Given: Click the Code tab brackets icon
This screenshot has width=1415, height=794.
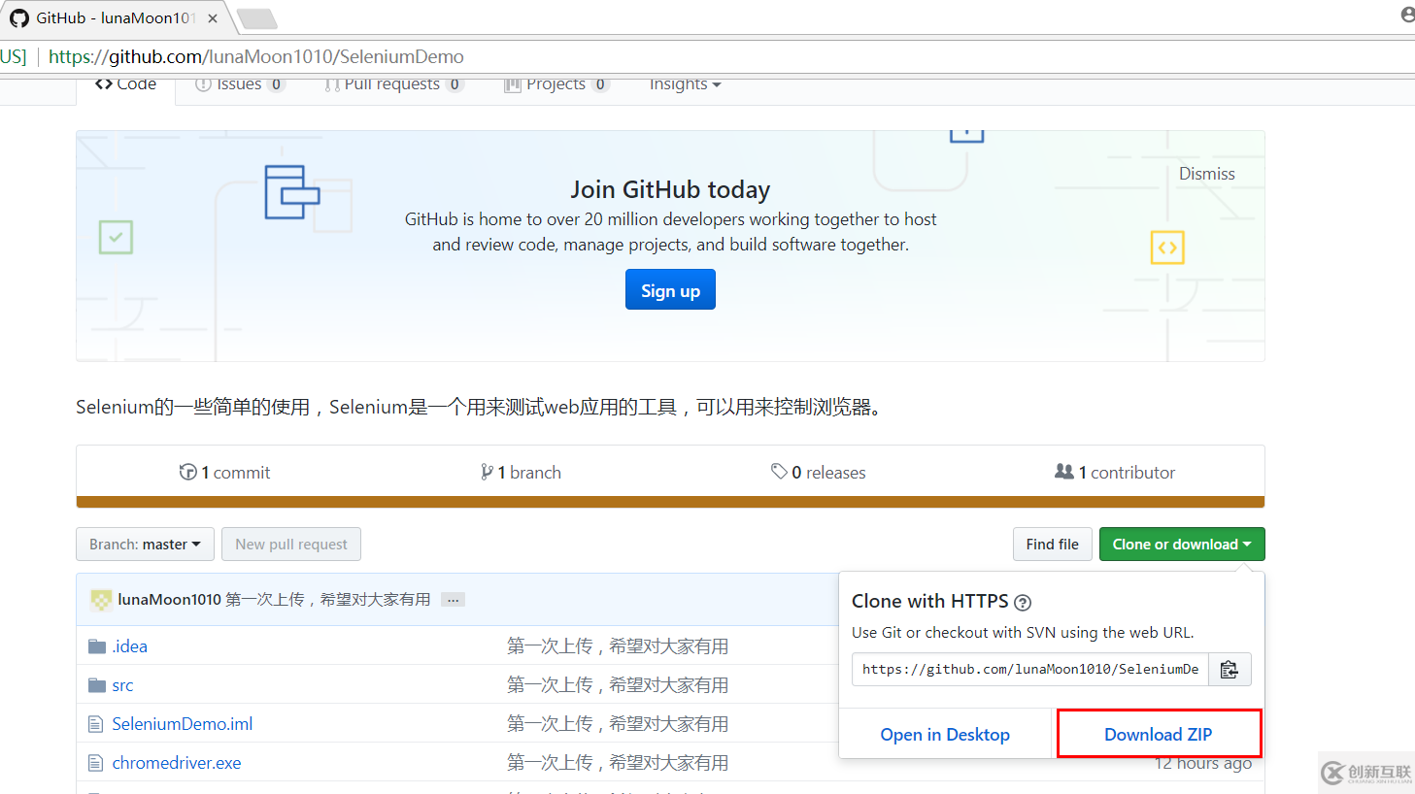Looking at the screenshot, I should coord(103,83).
